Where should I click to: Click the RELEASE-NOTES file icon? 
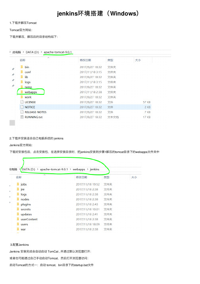22,112
